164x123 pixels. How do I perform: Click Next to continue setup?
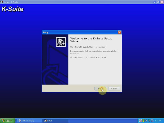[x=100, y=89]
